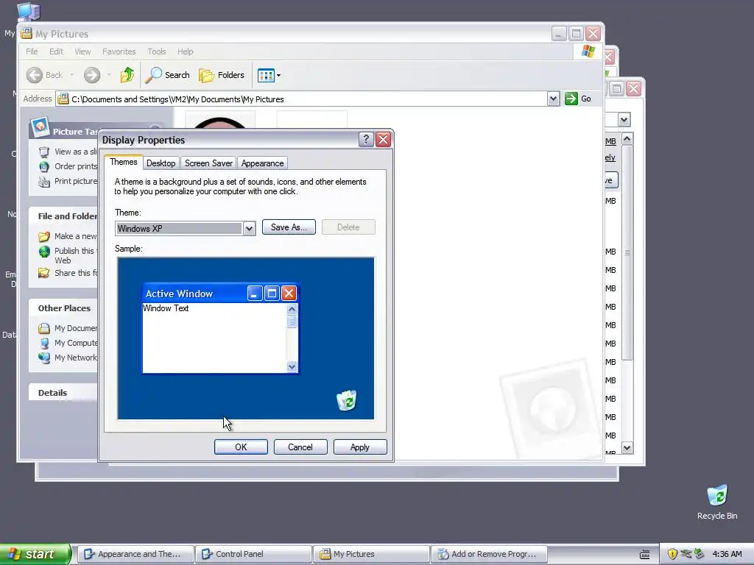Click scroll down arrow in background programs list
The height and width of the screenshot is (565, 754).
pos(627,448)
